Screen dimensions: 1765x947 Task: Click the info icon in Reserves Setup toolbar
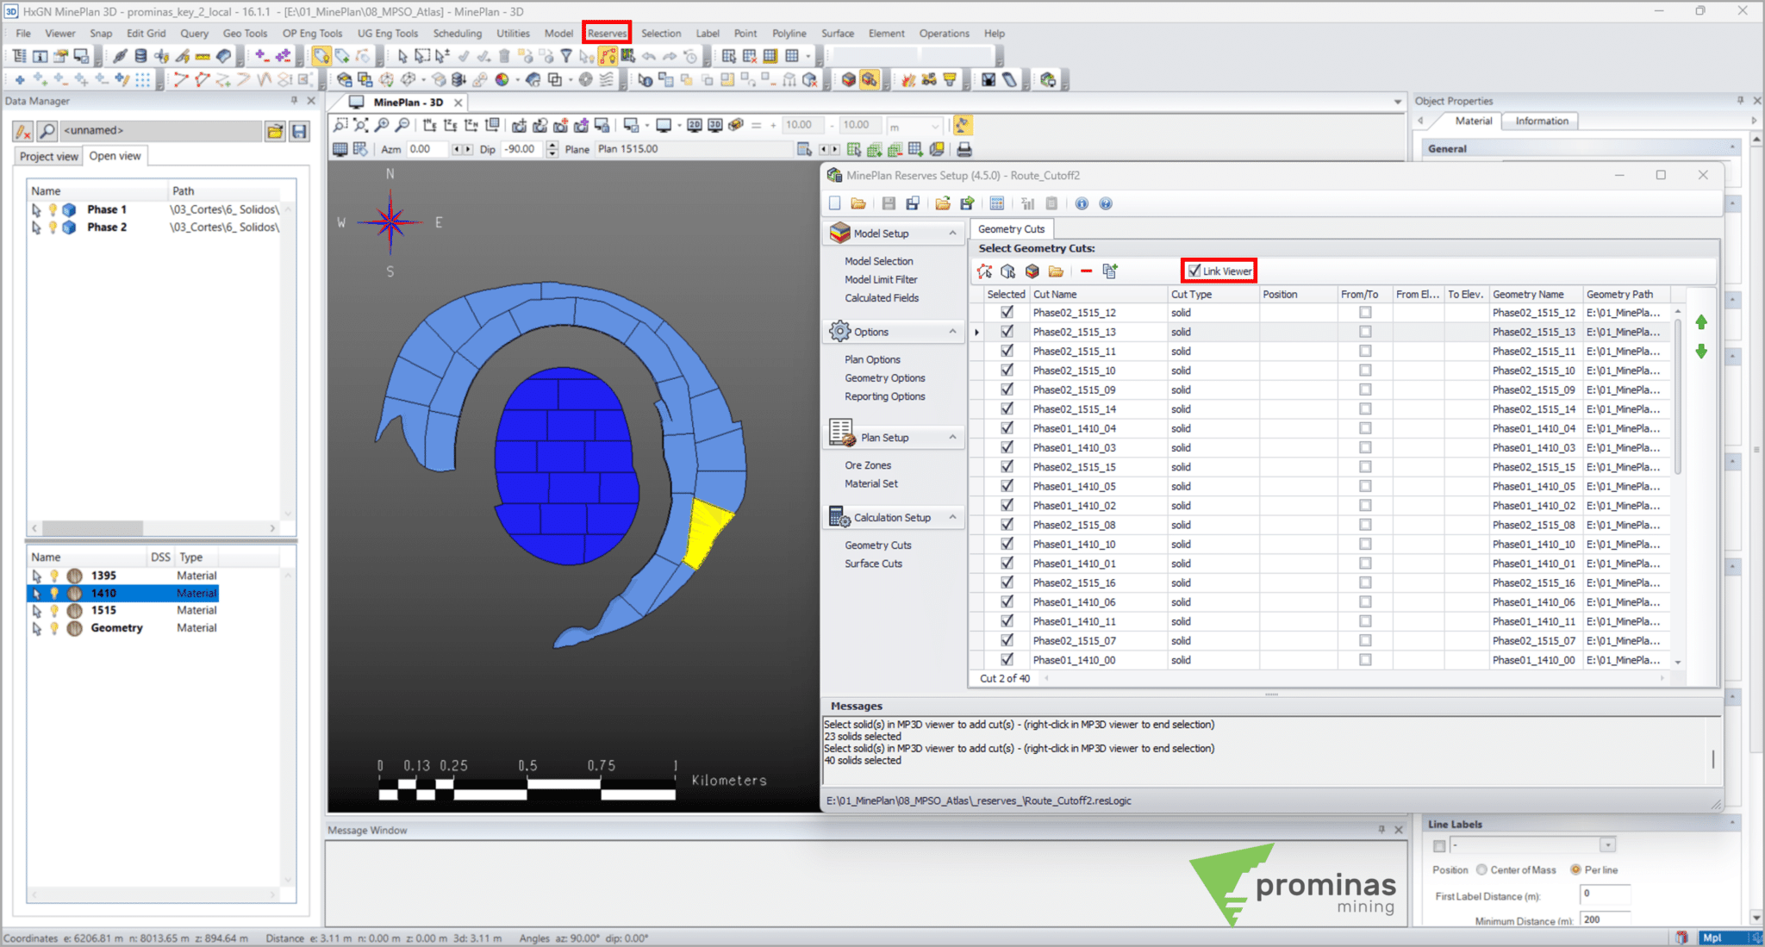(1082, 204)
